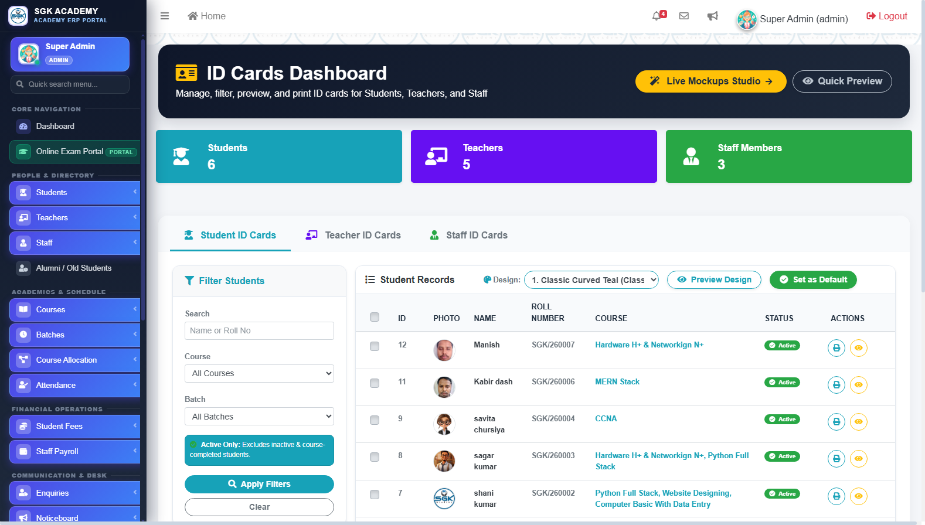Preview ID card eye icon for Manish
The width and height of the screenshot is (925, 525).
[x=859, y=348]
